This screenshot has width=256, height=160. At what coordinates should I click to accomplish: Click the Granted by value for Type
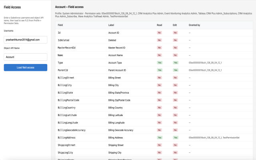click(205, 63)
